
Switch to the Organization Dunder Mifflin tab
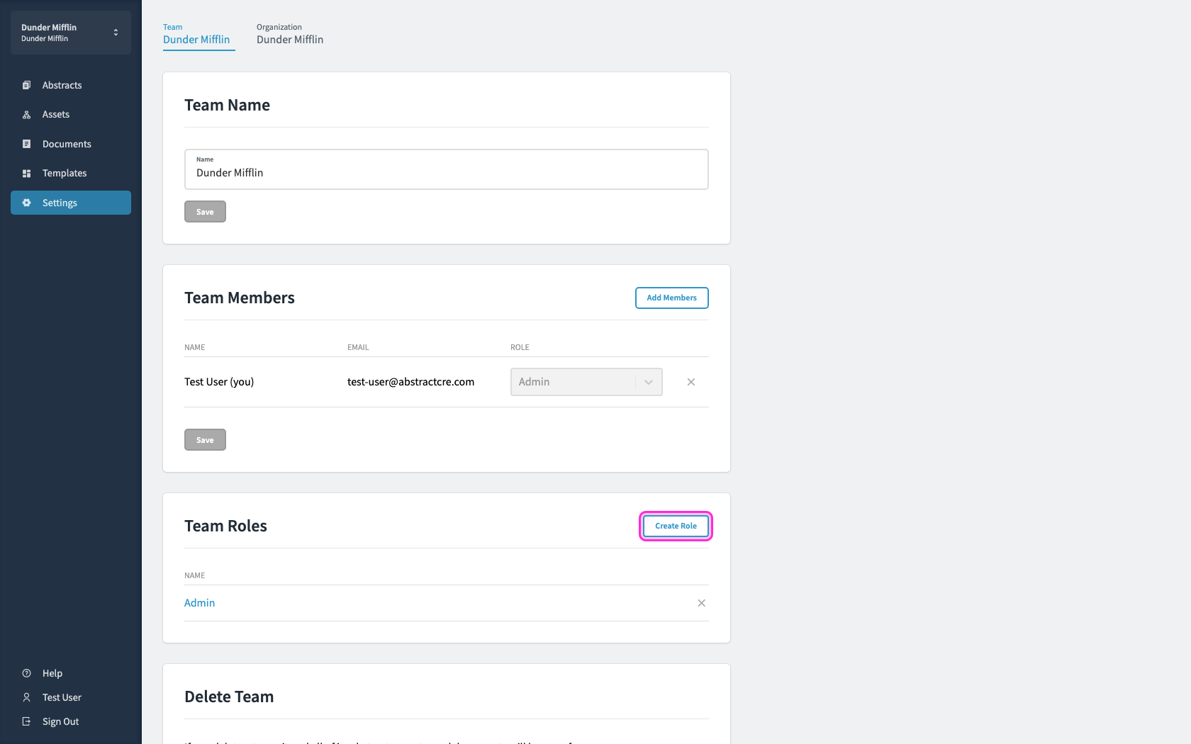point(290,34)
